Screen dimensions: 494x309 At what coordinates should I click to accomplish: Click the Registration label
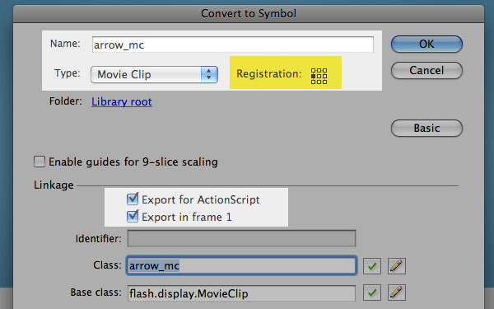tap(269, 73)
